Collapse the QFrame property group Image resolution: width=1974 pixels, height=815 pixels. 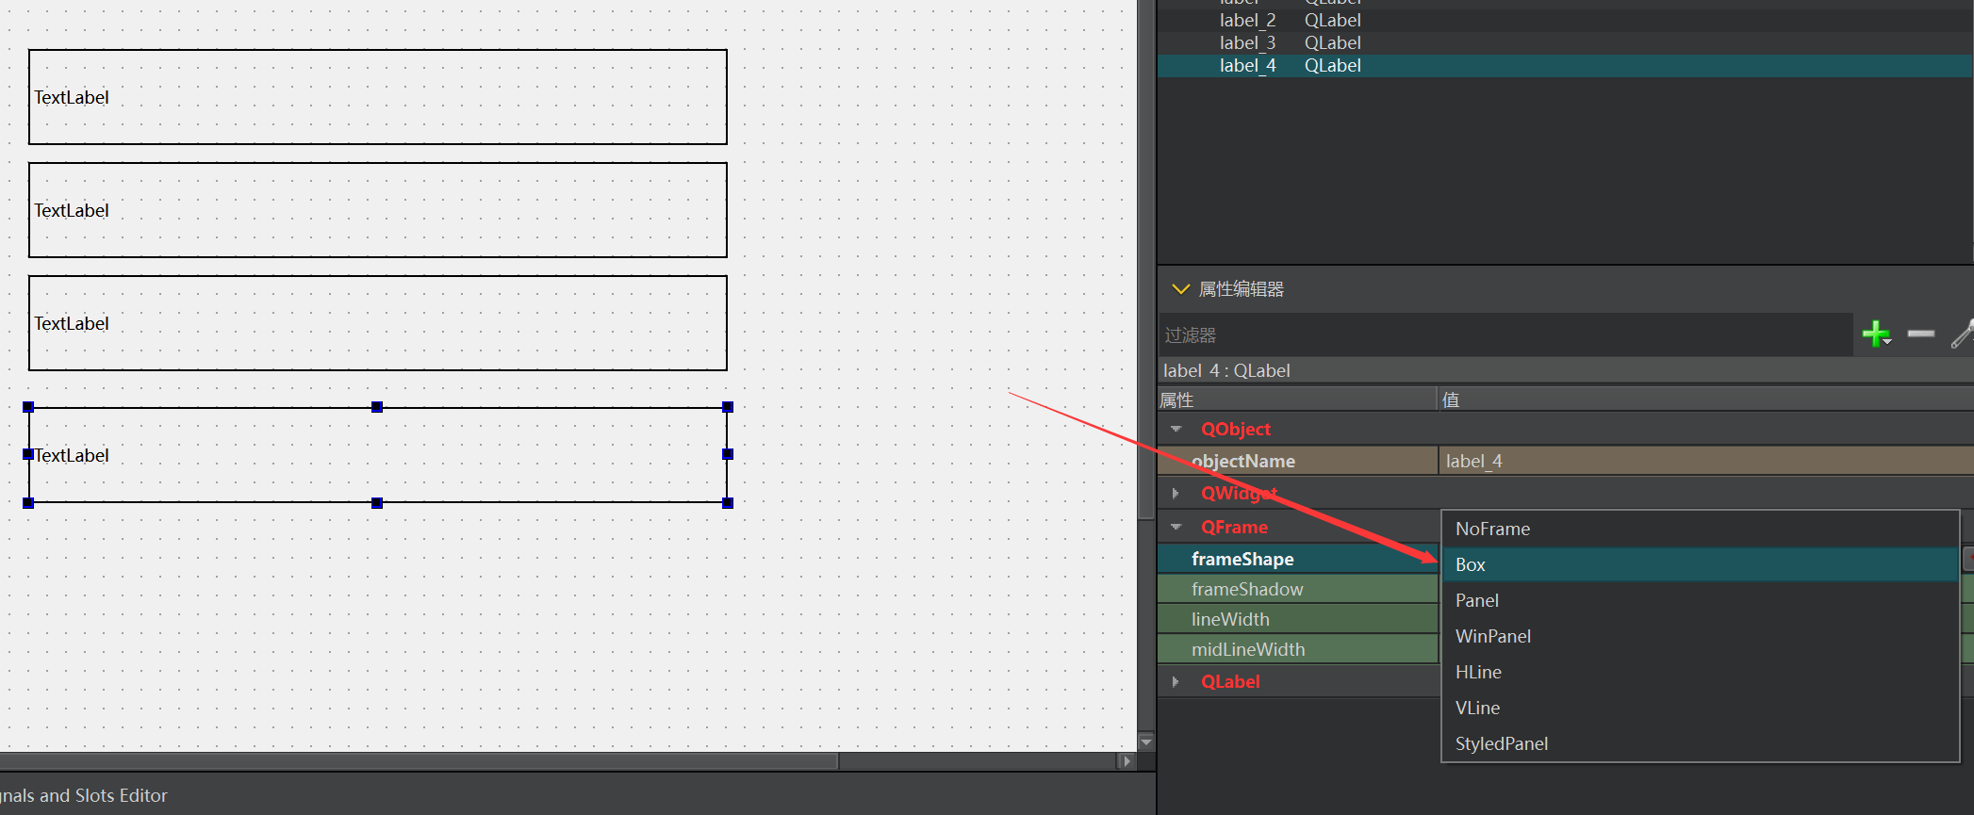point(1176,527)
